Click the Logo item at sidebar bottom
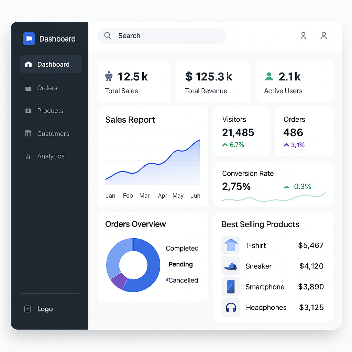The height and width of the screenshot is (352, 352). [x=45, y=309]
